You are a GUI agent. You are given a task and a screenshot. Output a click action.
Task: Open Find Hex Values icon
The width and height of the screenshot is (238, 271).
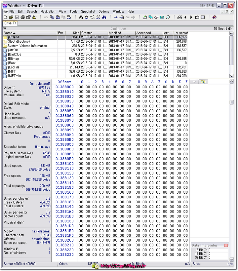coord(87,17)
